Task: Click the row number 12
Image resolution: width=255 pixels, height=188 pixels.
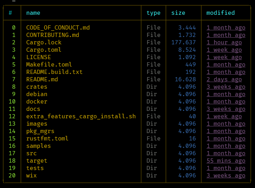Action: click(x=12, y=116)
